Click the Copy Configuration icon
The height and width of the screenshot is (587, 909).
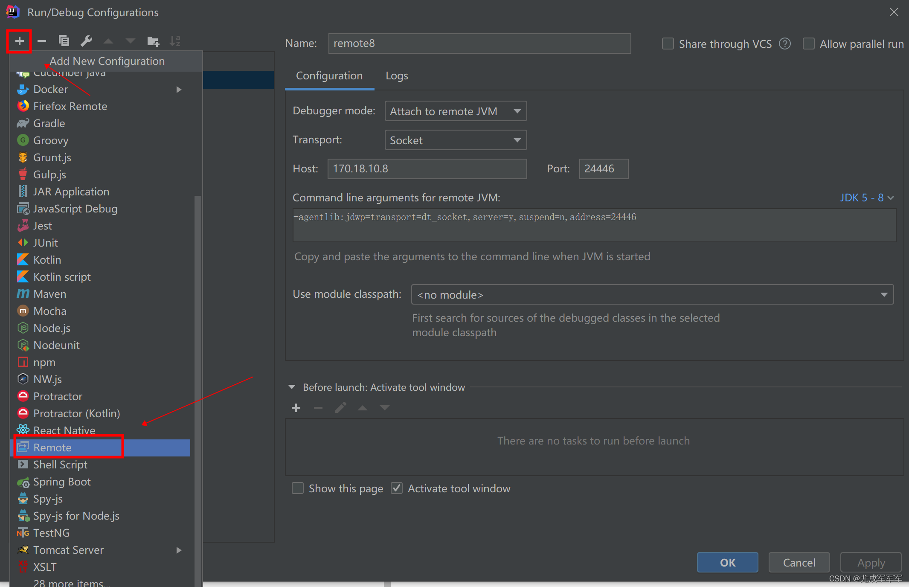[x=64, y=41]
